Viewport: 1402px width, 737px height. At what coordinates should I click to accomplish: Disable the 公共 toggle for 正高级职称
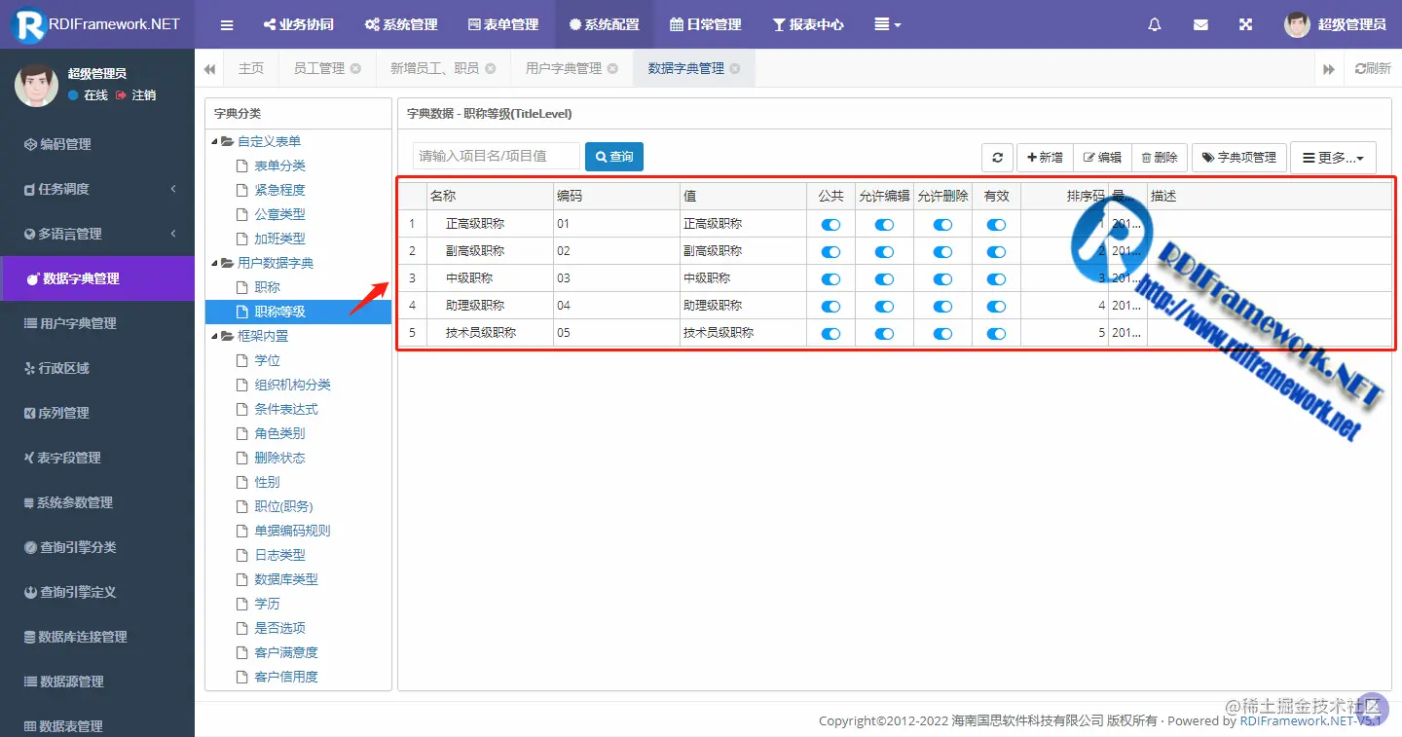pyautogui.click(x=830, y=223)
